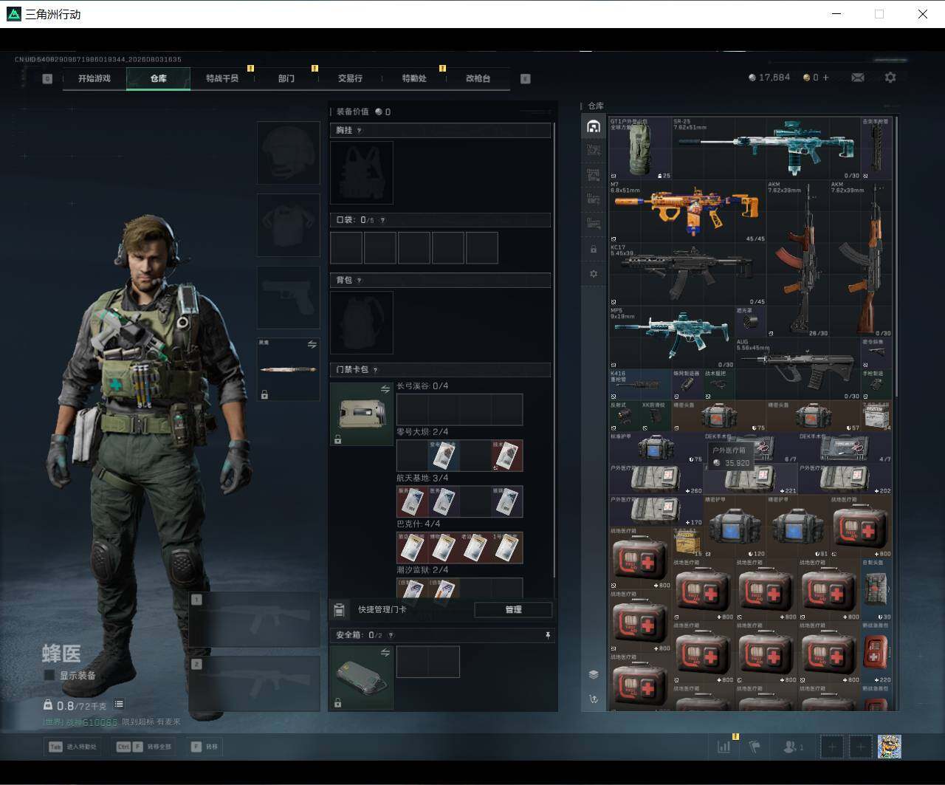Open settings gear in top bar
The height and width of the screenshot is (785, 945).
click(x=890, y=78)
